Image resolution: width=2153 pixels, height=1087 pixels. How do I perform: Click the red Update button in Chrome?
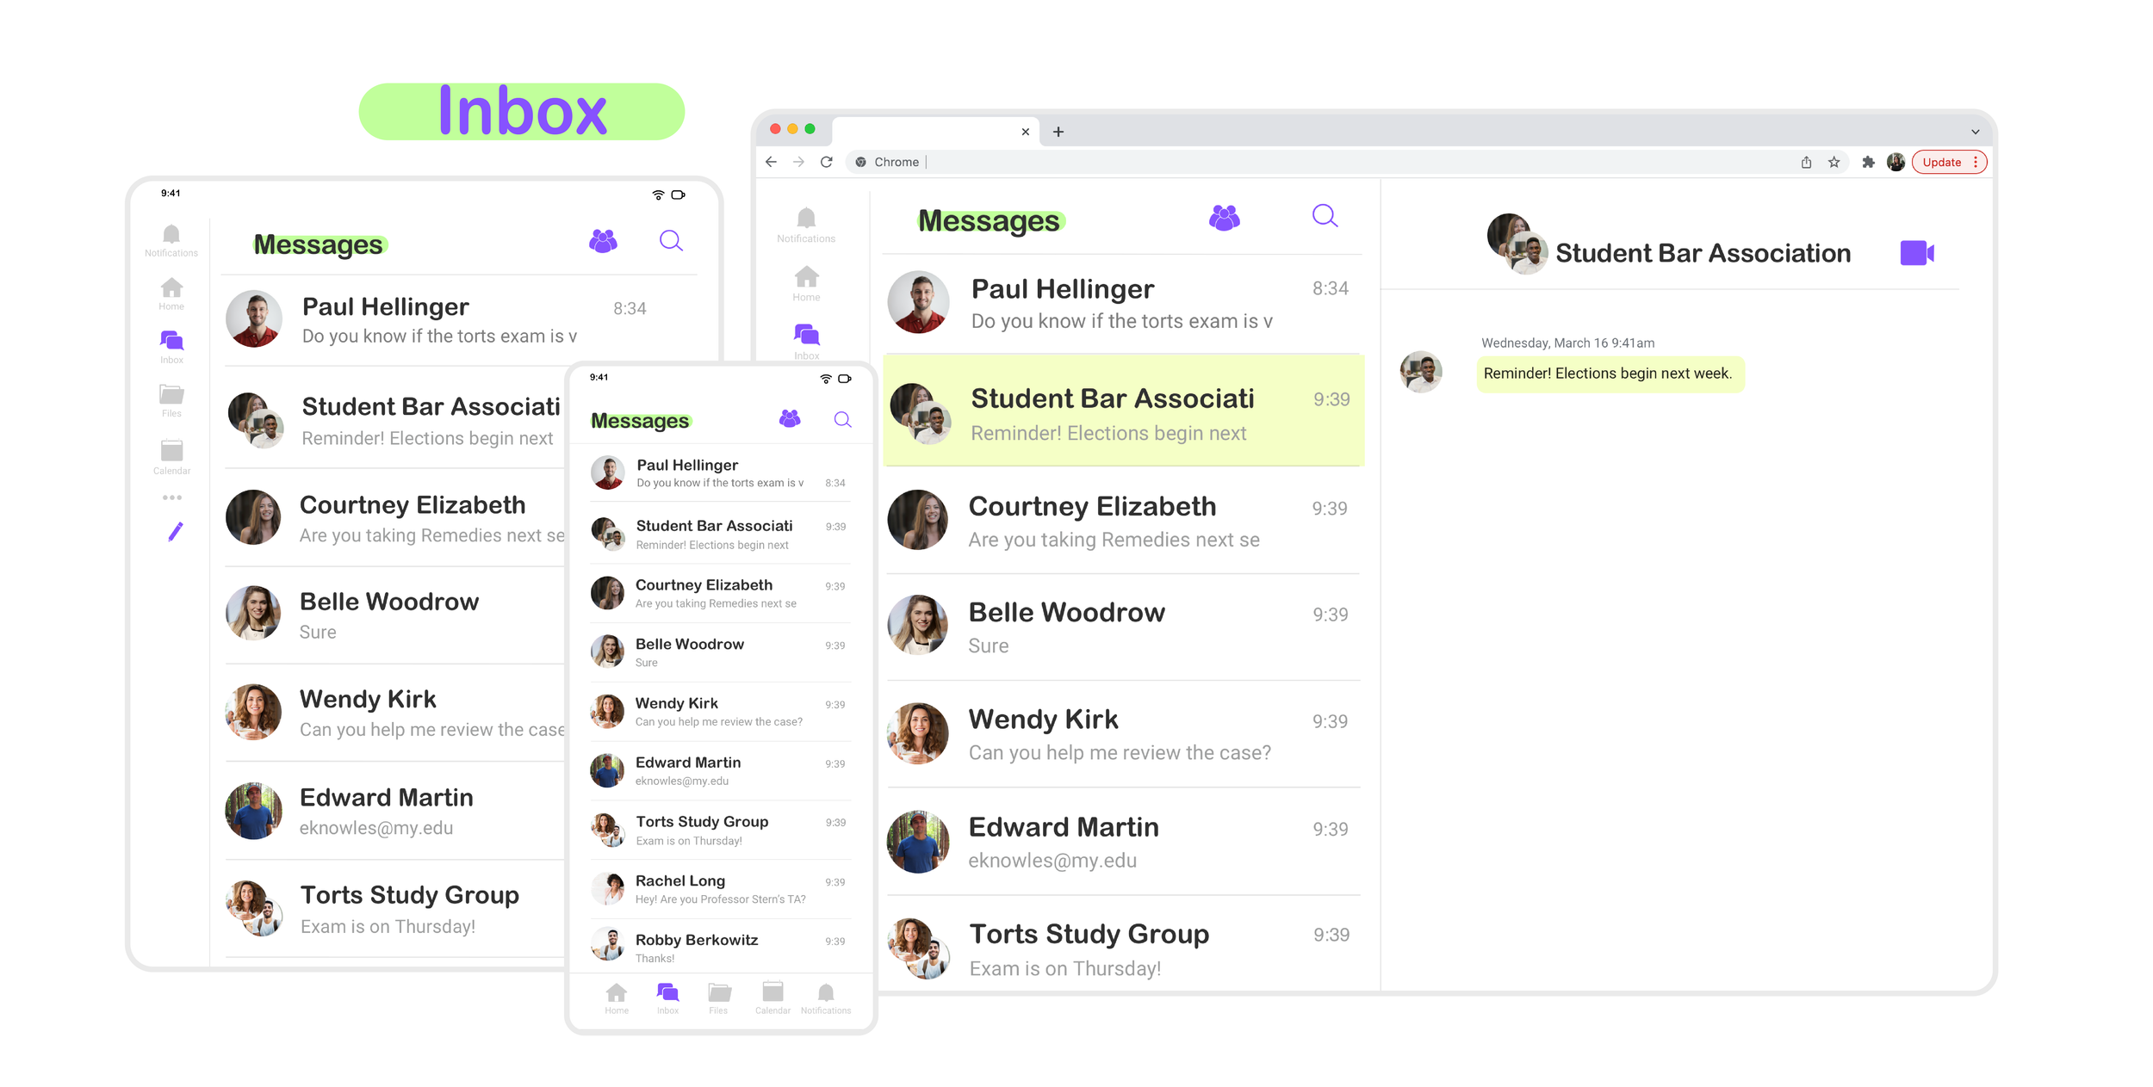pos(1942,162)
